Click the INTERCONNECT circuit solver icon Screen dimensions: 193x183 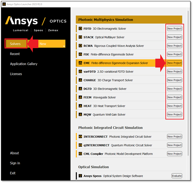pos(81,137)
